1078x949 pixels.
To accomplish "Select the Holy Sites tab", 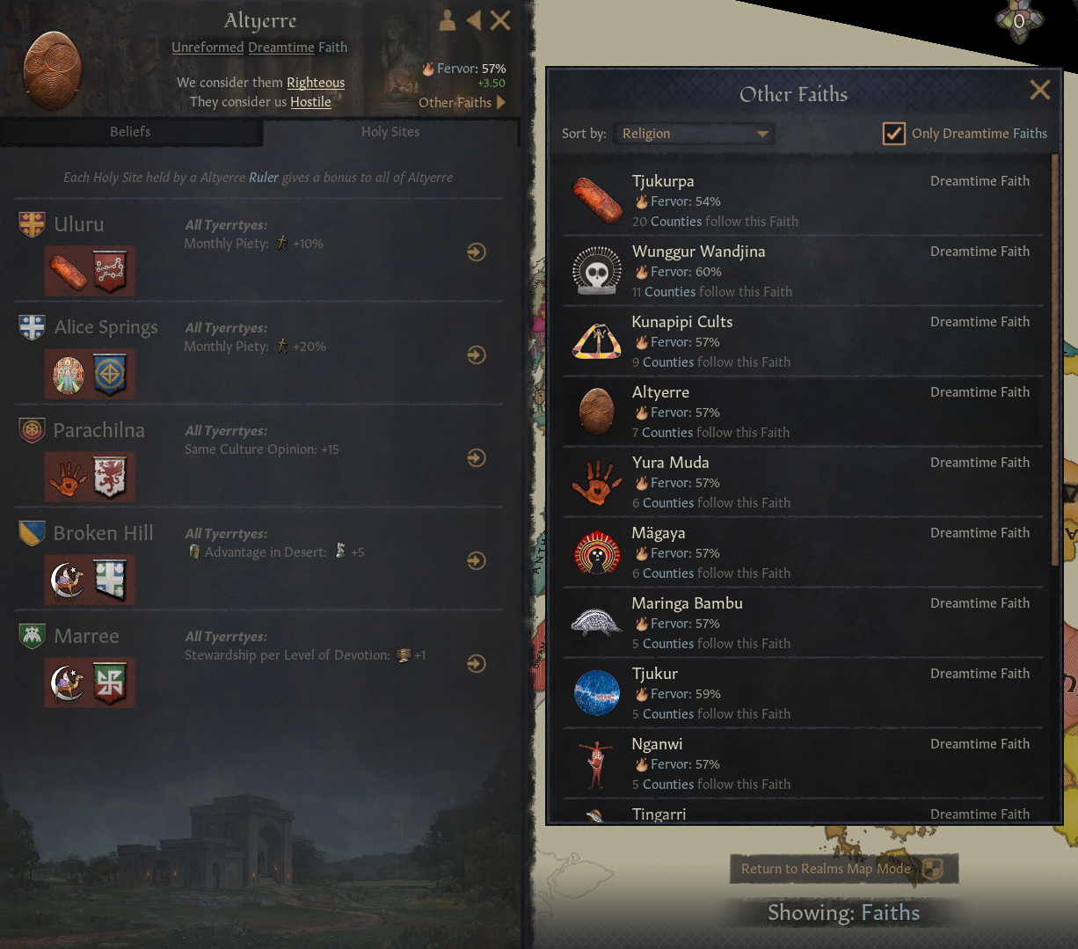I will [x=390, y=132].
